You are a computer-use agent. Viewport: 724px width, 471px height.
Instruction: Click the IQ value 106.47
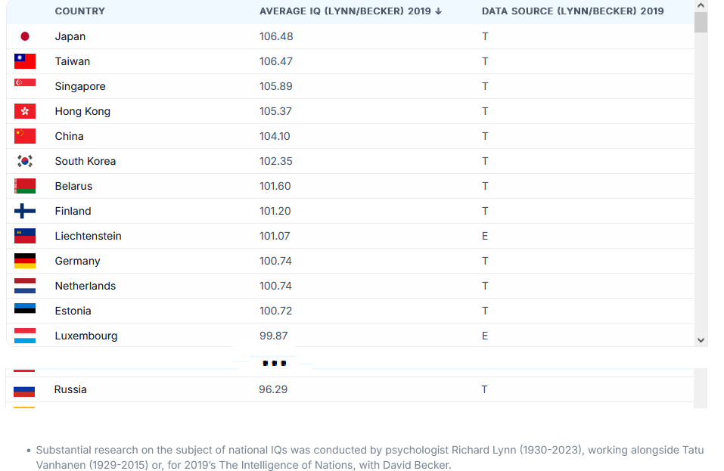click(276, 61)
